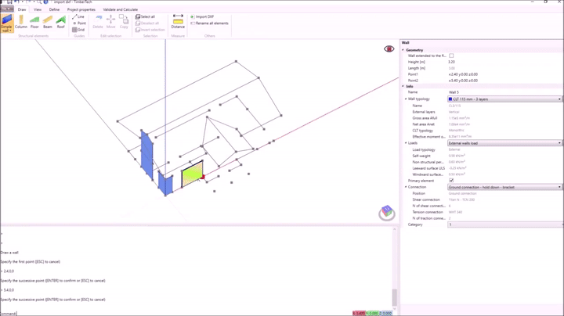Click the Line guide tool
The image size is (564, 316).
(79, 16)
